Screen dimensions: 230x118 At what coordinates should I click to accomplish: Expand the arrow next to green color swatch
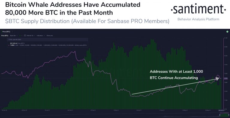(22, 36)
